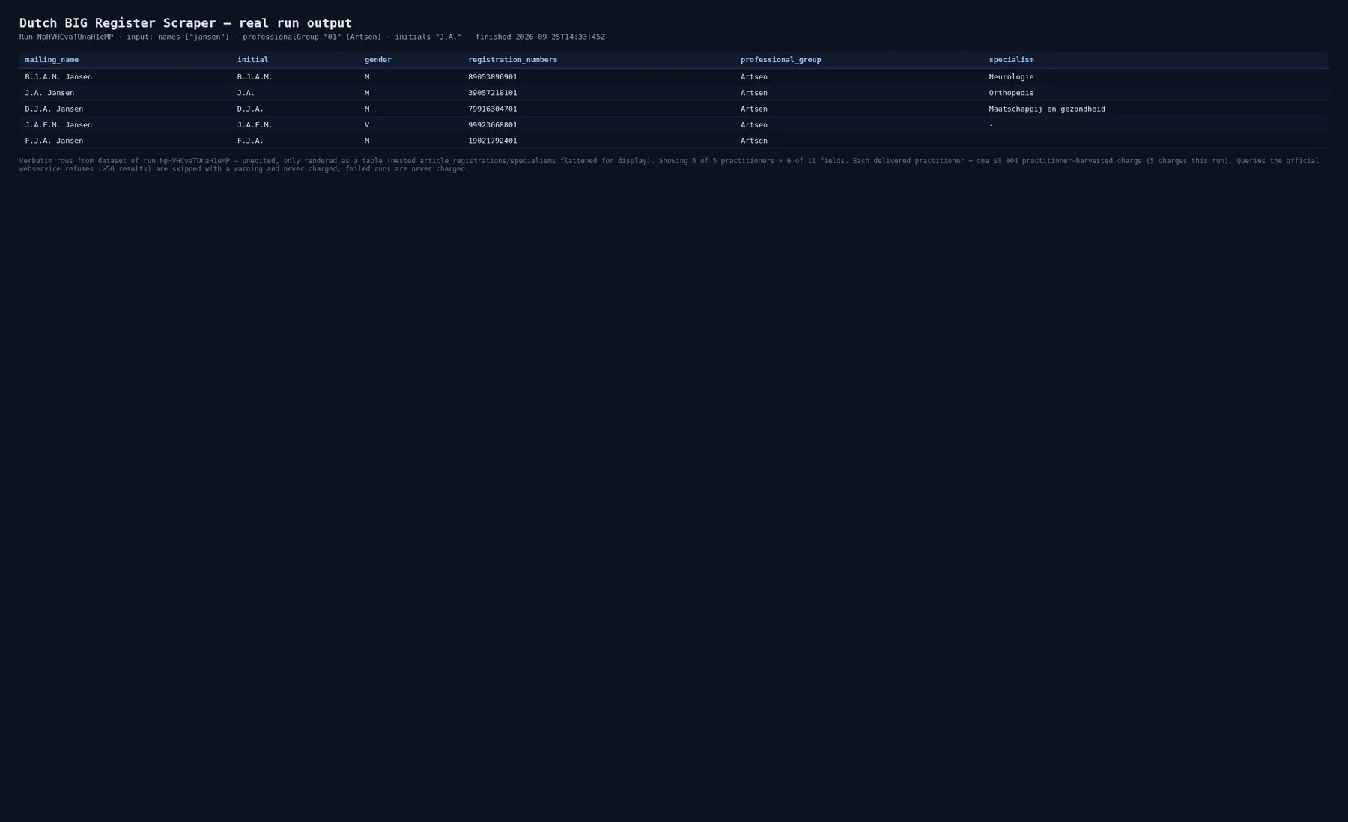
Task: Click the gender value V
Action: tap(367, 125)
